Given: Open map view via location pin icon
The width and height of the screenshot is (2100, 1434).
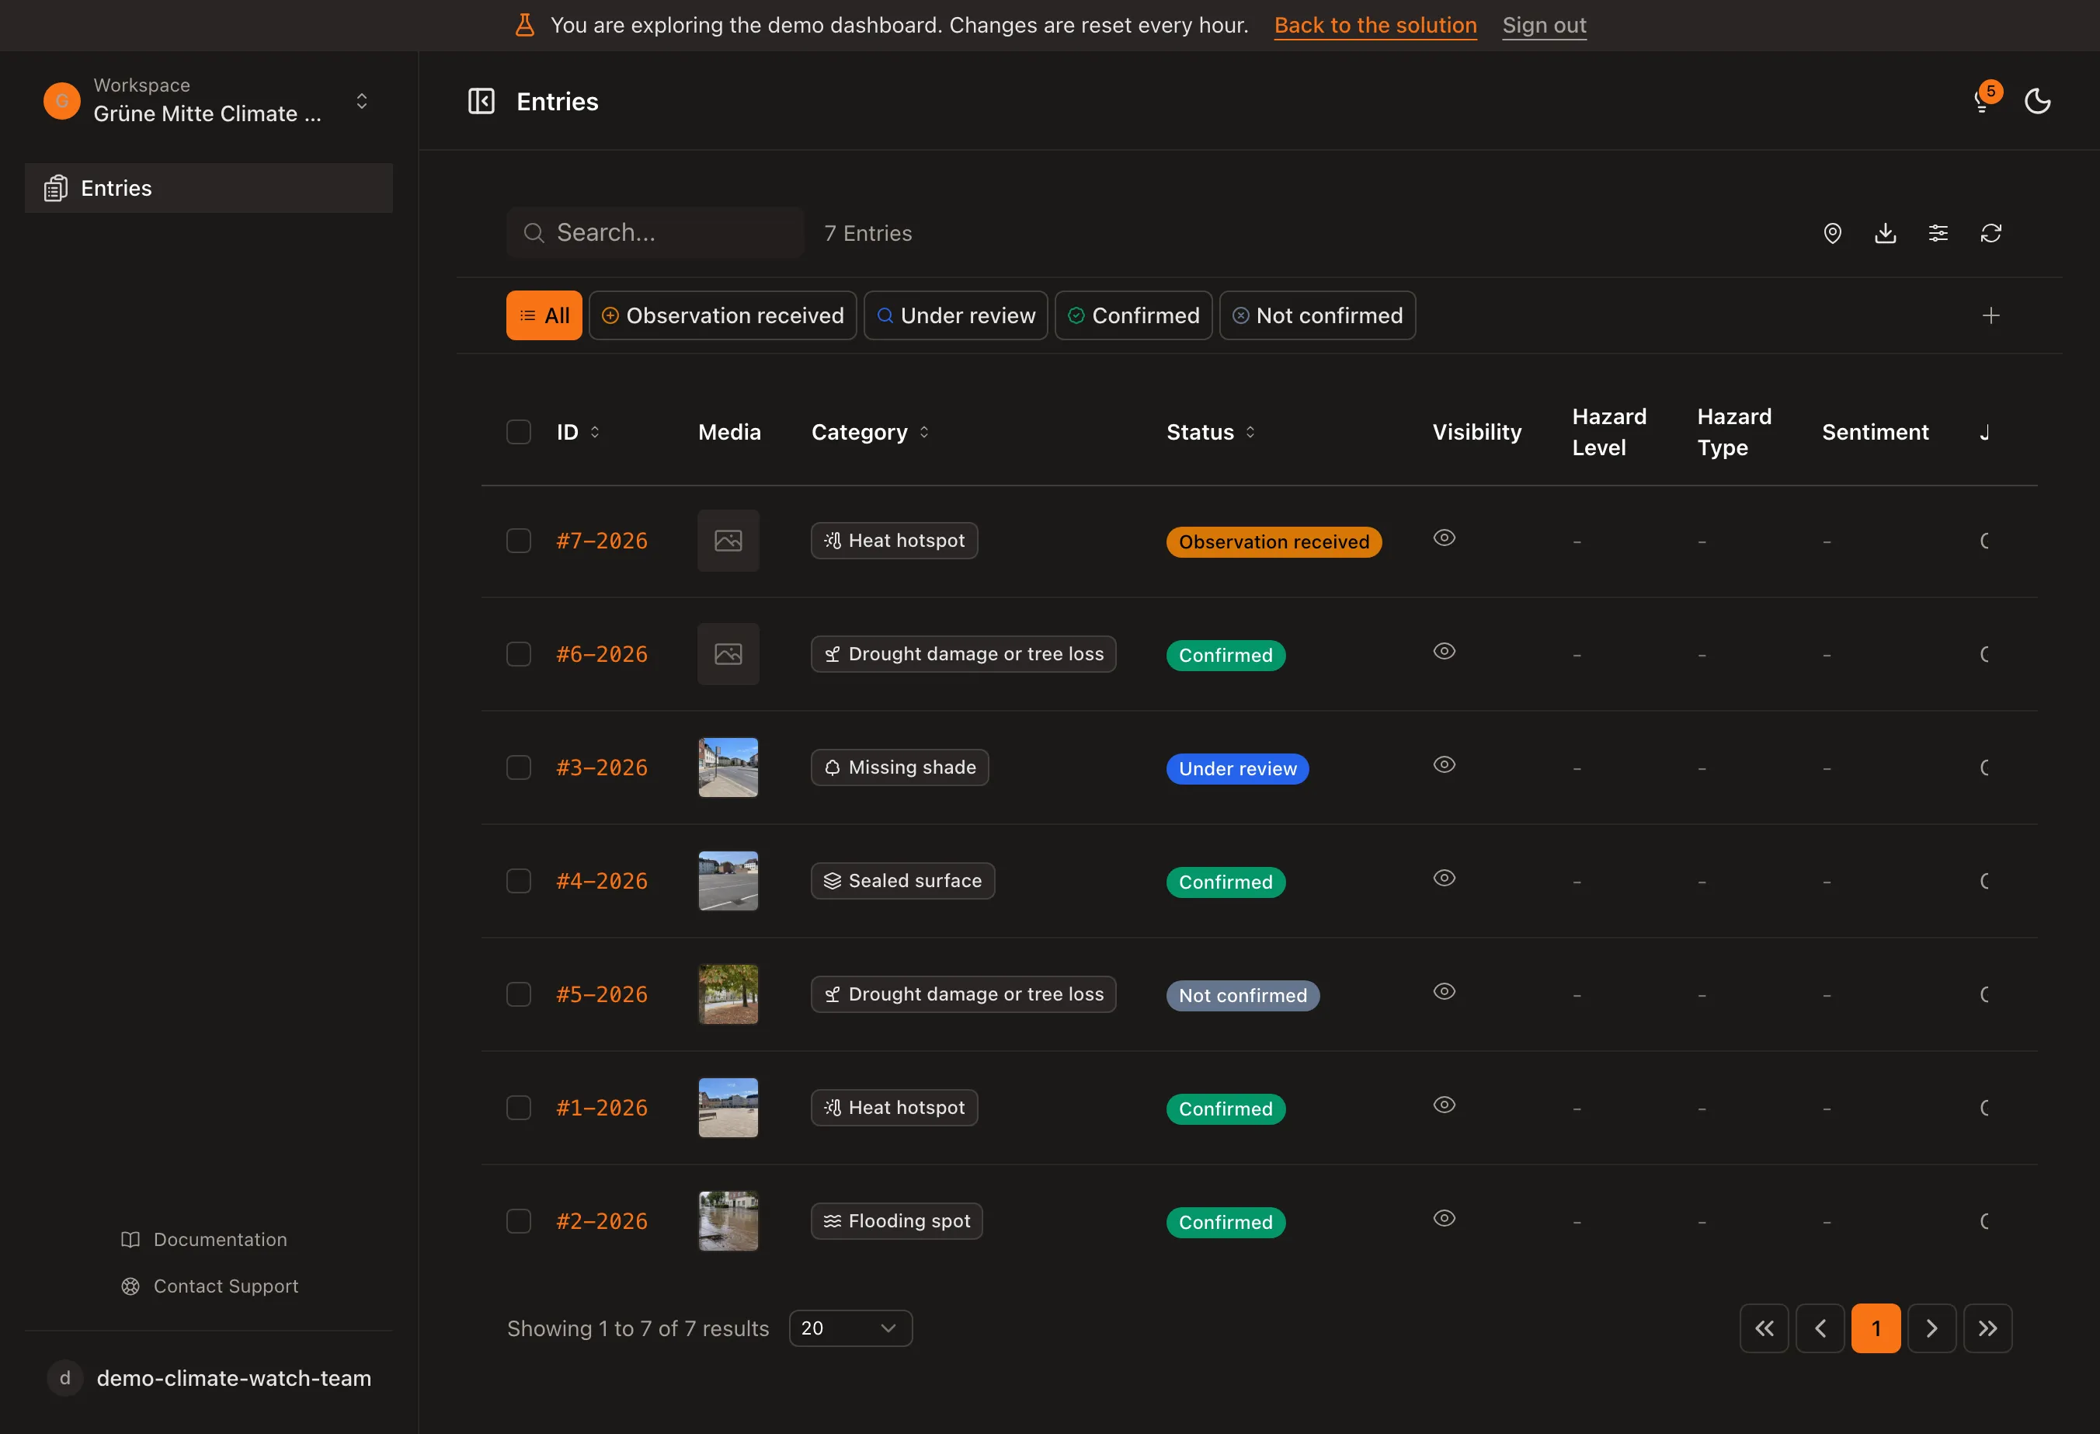Looking at the screenshot, I should [1833, 233].
